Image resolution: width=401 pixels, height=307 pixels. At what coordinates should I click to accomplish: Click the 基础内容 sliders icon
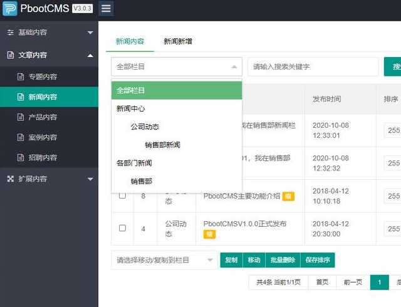11,33
